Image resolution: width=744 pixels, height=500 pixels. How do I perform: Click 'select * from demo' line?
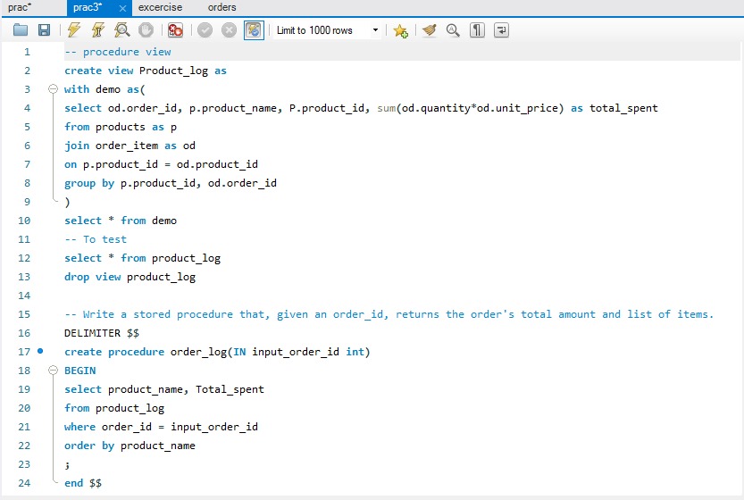[x=121, y=221]
